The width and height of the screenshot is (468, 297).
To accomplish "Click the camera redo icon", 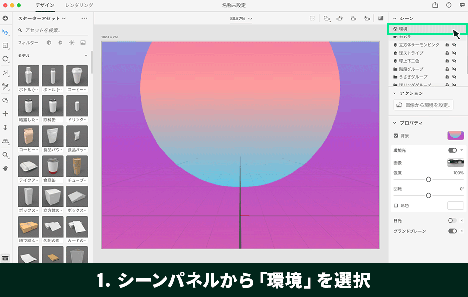I will pyautogui.click(x=353, y=19).
